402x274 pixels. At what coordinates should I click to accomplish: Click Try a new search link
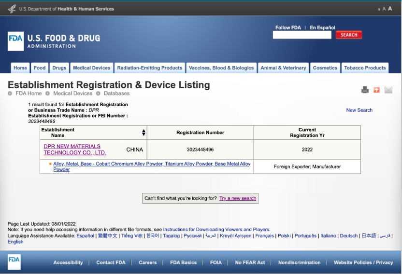point(238,198)
